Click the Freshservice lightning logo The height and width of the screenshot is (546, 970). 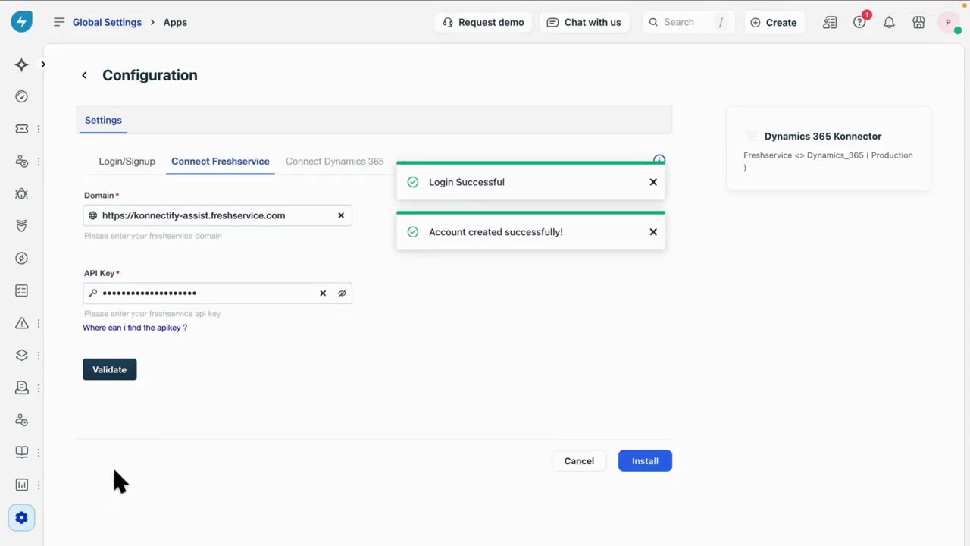pos(21,21)
